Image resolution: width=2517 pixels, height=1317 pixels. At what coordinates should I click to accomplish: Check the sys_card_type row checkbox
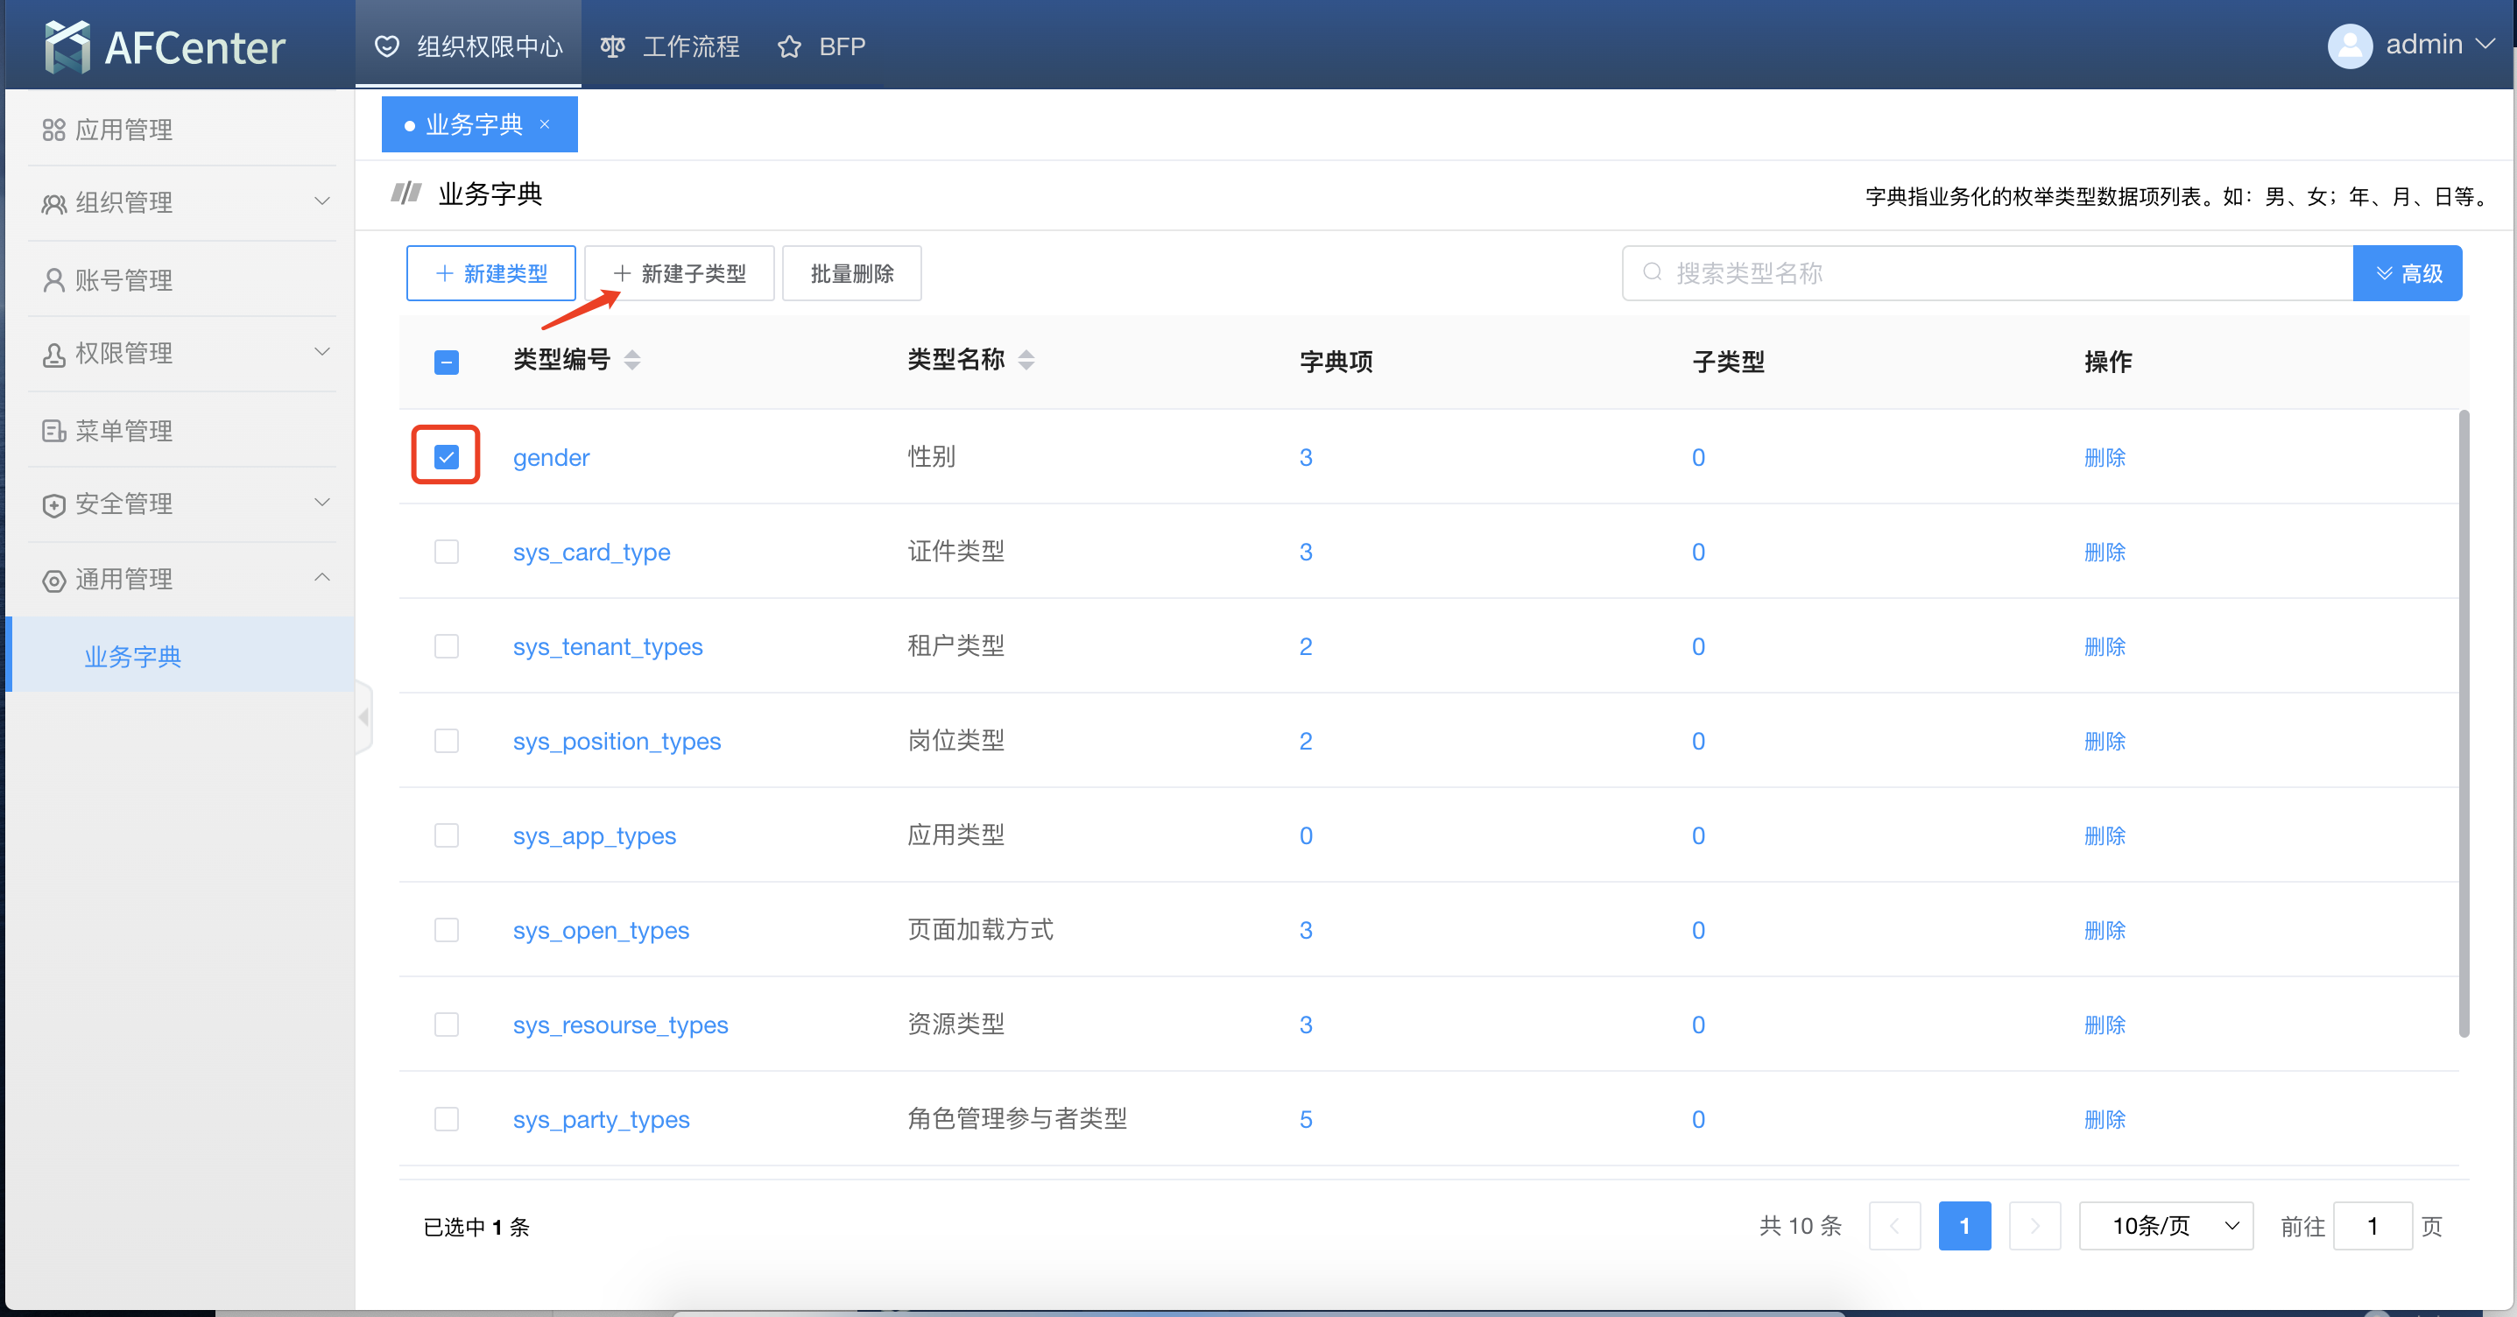click(447, 551)
